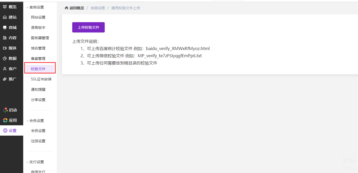The width and height of the screenshot is (358, 173).
Task: Click the 上传校验文件 upload button
Action: [88, 27]
